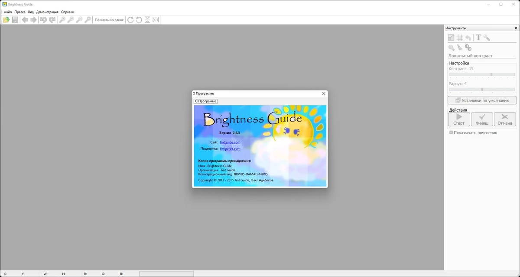The height and width of the screenshot is (277, 520).
Task: Click the Rotate counterclockwise icon
Action: (x=139, y=20)
